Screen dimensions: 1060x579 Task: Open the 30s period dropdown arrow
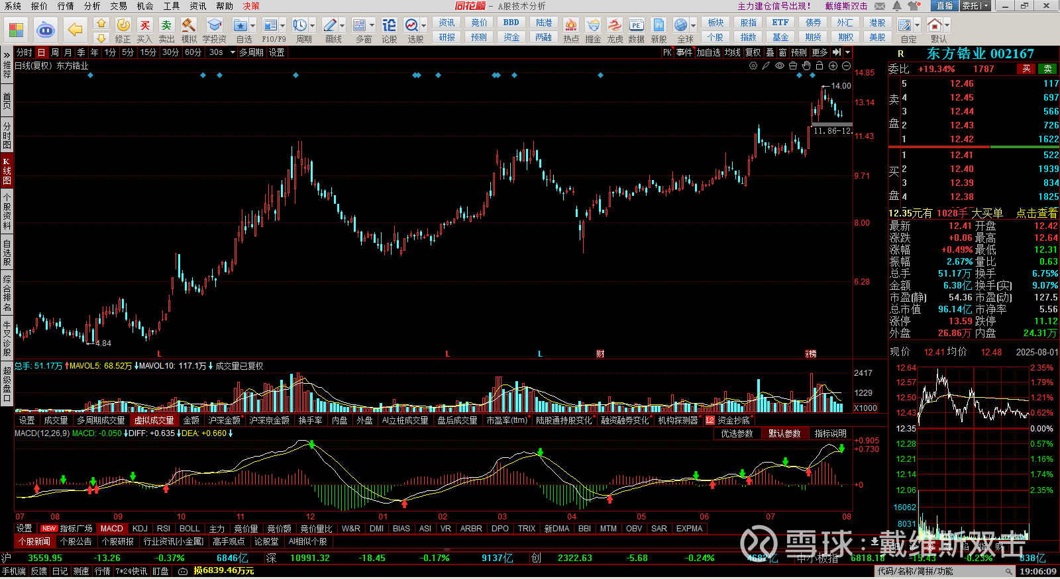click(x=233, y=52)
